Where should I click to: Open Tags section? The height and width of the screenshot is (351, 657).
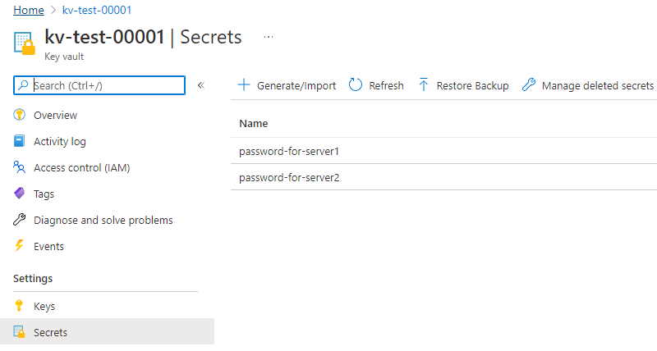44,194
